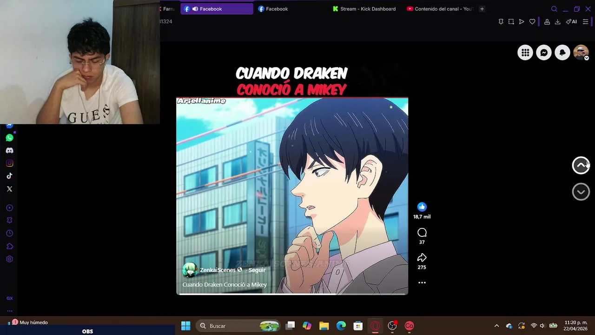Click the pin icon in address toolbar

[501, 22]
